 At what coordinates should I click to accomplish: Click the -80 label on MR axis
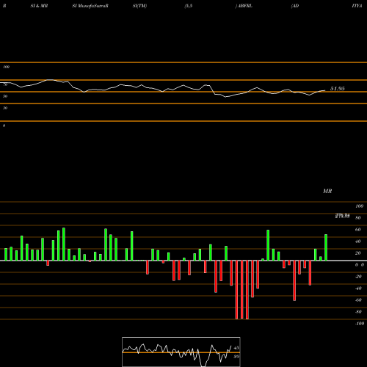(358, 312)
